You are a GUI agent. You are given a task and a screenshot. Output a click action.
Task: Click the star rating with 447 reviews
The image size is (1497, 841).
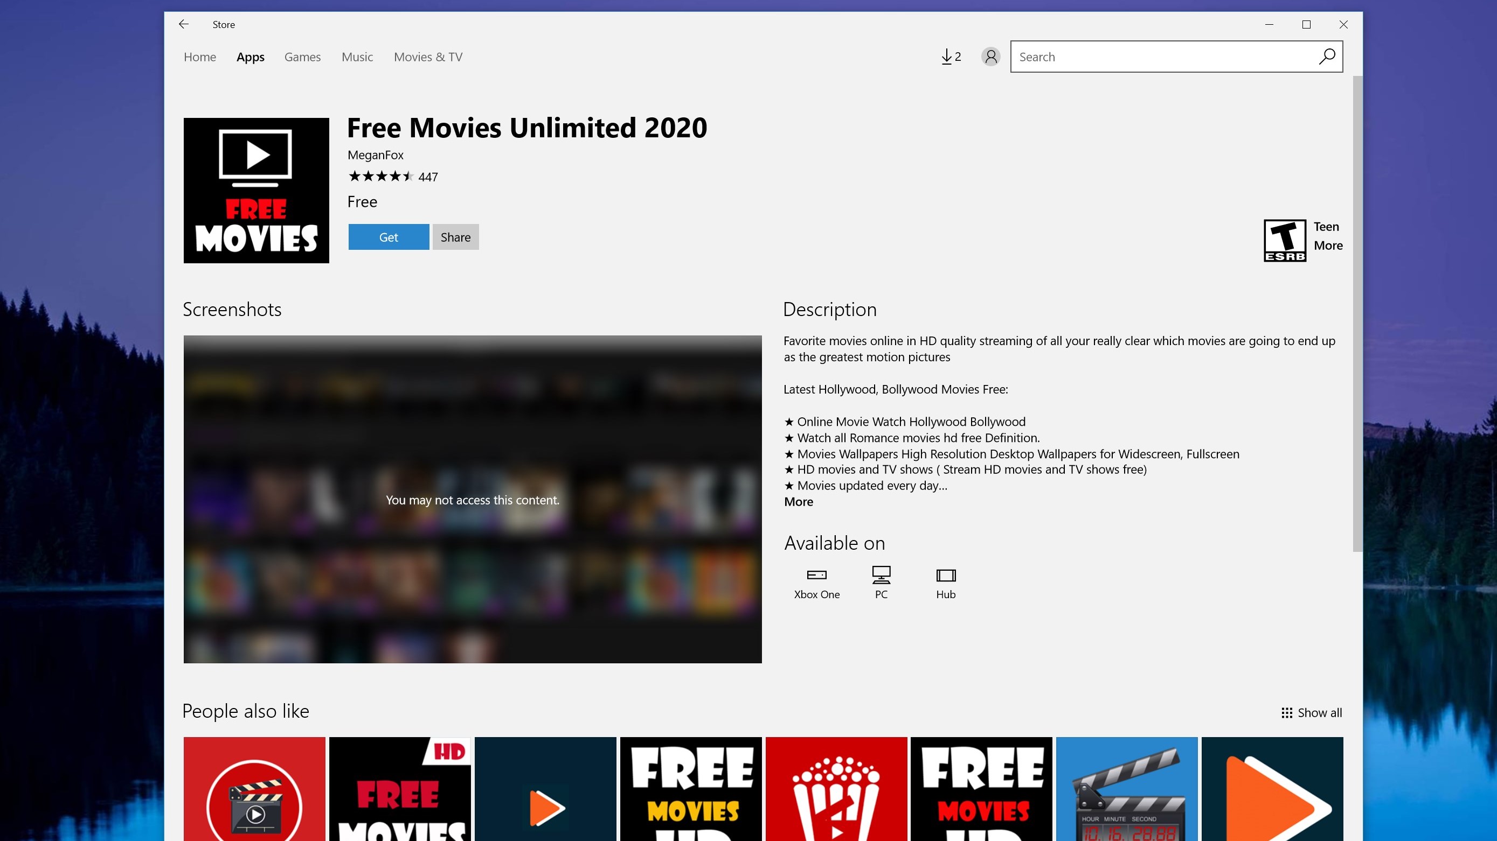(392, 177)
